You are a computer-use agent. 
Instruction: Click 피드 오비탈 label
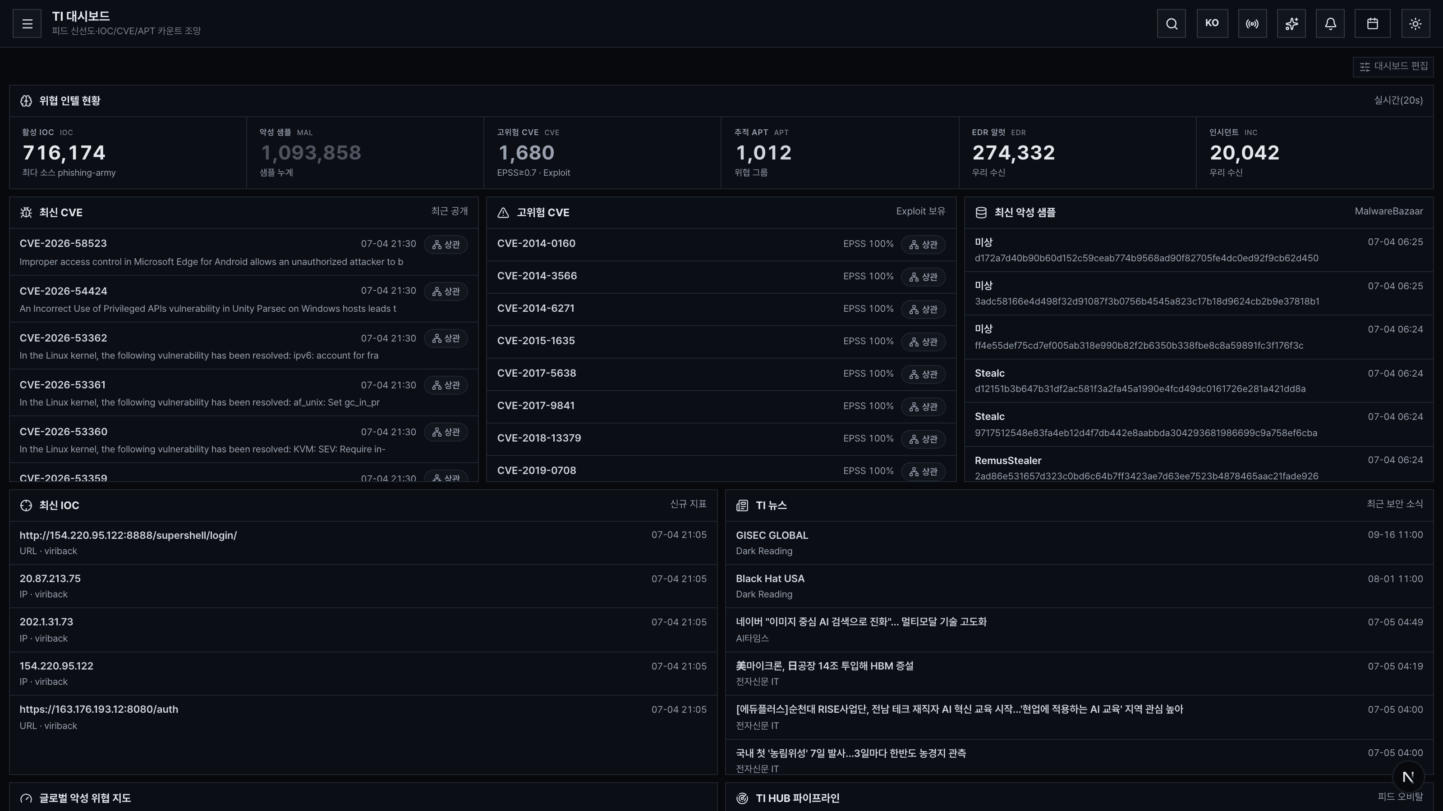[x=1400, y=797]
